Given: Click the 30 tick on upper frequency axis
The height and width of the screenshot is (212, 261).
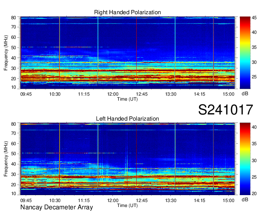Looking at the screenshot, I should click(x=13, y=68).
